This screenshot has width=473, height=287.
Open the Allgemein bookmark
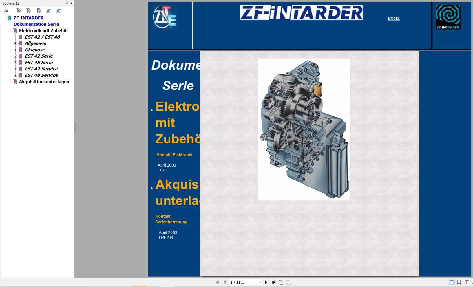[35, 43]
